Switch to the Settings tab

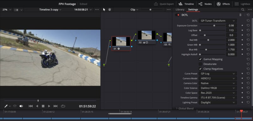click(x=193, y=10)
